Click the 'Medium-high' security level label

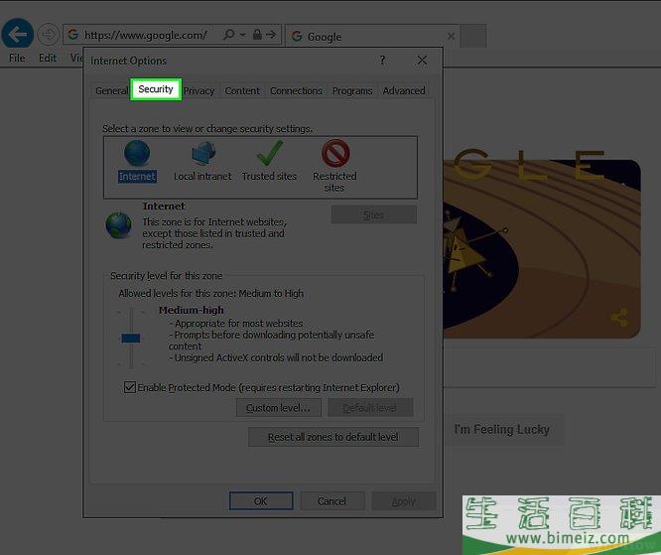coord(191,310)
